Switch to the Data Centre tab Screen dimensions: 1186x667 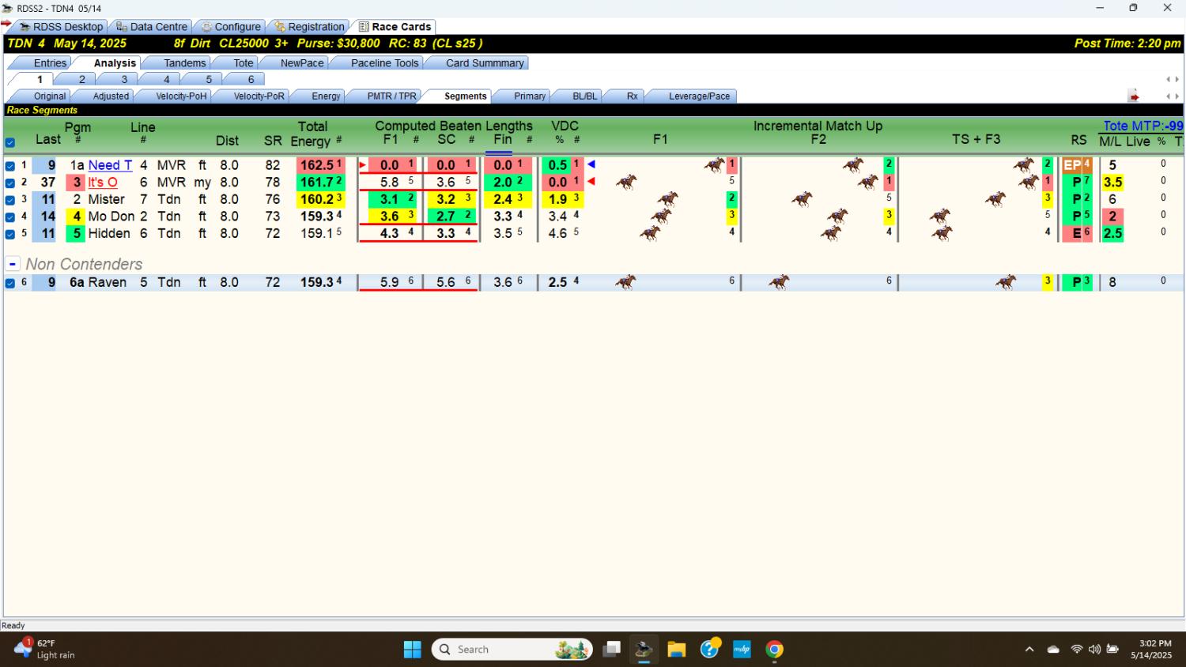click(x=152, y=27)
